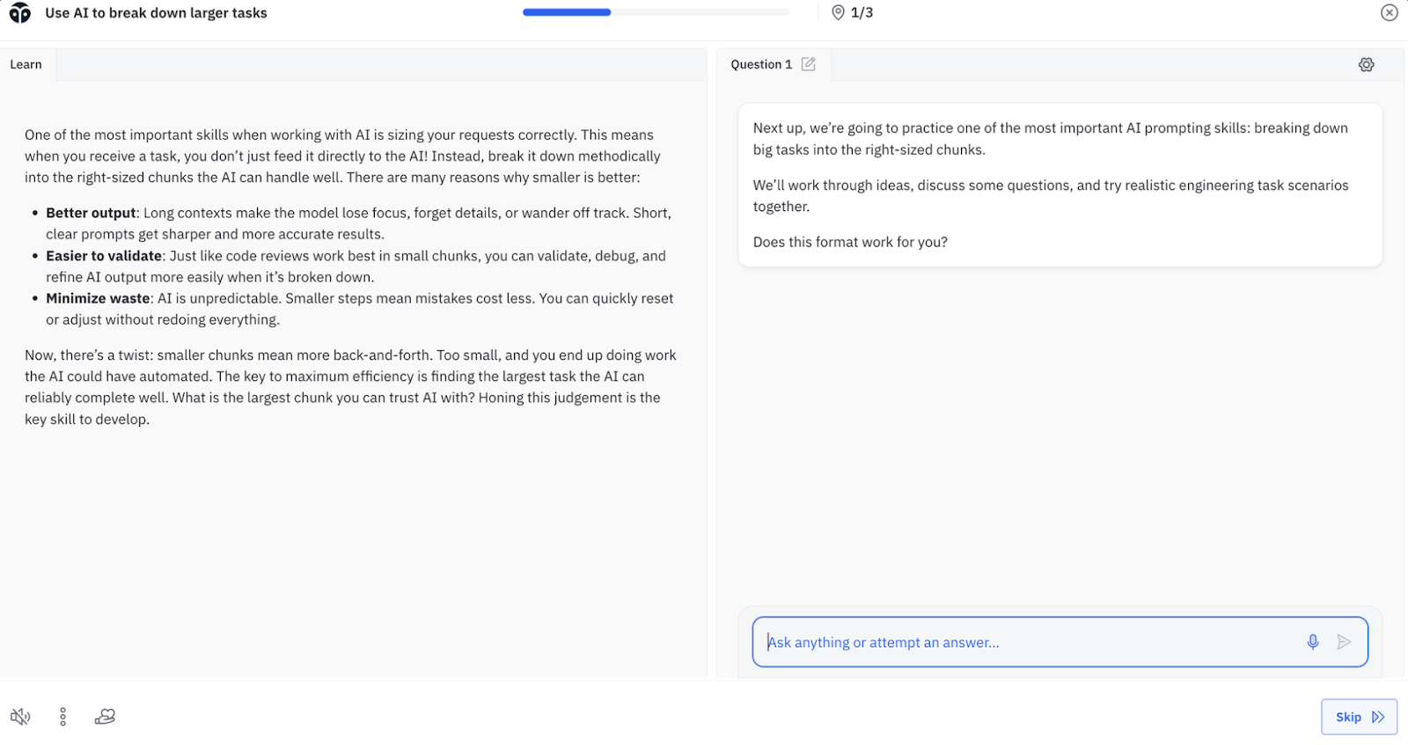Open chat settings with the gear icon
Viewport: 1408px width, 745px height.
pyautogui.click(x=1366, y=64)
